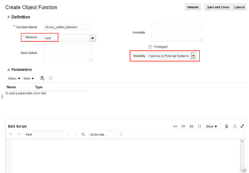Insert the && and operator
The image size is (249, 173).
click(x=192, y=126)
